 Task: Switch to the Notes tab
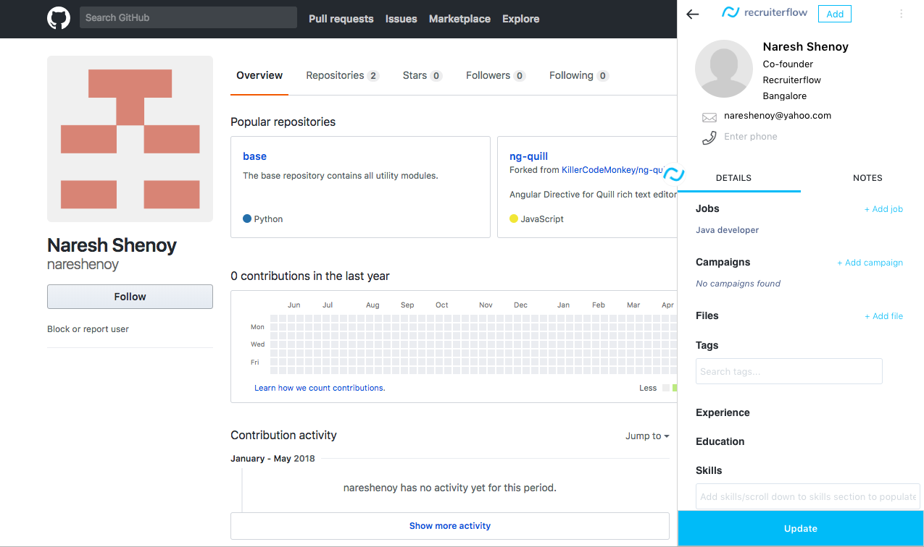(x=867, y=178)
